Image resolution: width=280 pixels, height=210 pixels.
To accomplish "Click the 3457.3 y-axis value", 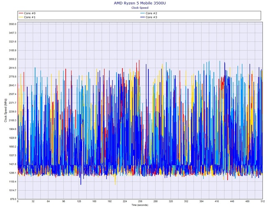I will click(13, 33).
